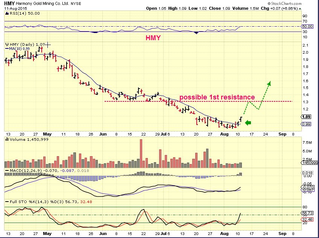Click the Sep label below the price panel
Viewport: 319px width, 238px height.
[x=283, y=134]
